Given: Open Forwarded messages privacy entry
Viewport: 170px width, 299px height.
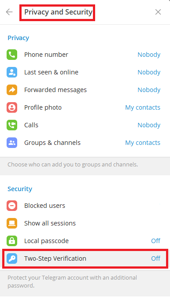Looking at the screenshot, I should point(85,90).
